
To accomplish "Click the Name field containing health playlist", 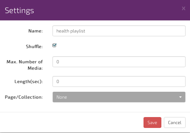I will pos(119,31).
